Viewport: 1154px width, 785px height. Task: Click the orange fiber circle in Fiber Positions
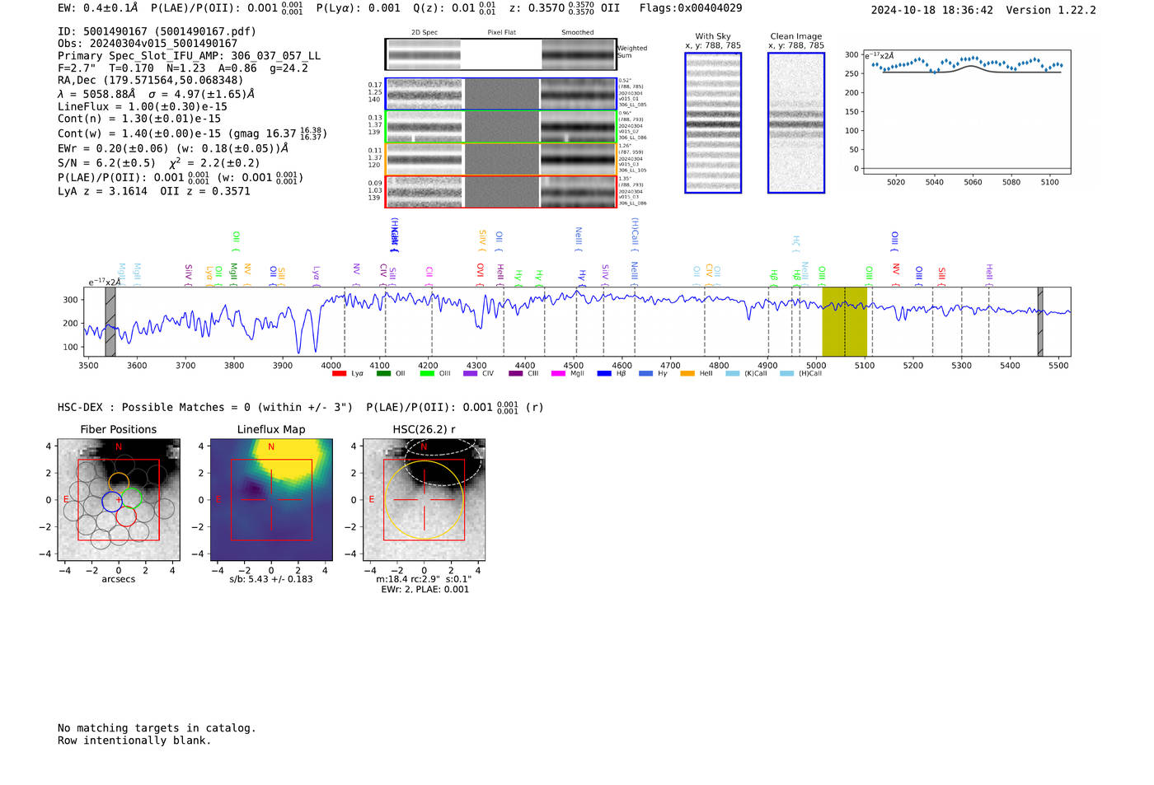tap(119, 484)
